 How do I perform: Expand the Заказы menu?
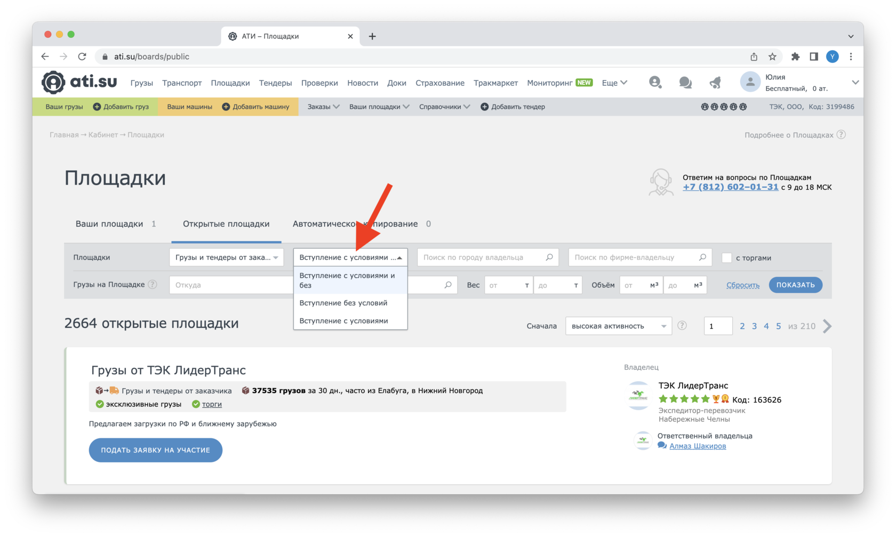pos(323,107)
